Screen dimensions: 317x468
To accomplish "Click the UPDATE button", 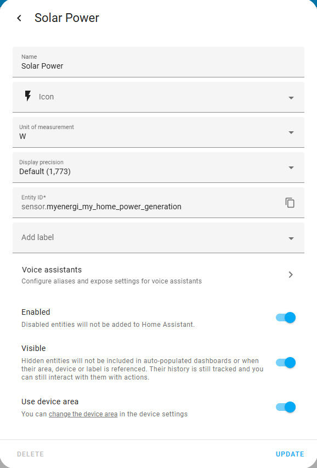I will point(290,454).
